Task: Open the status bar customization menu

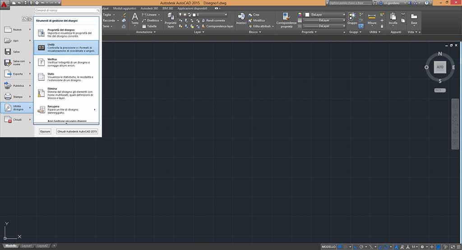Action: 458,247
